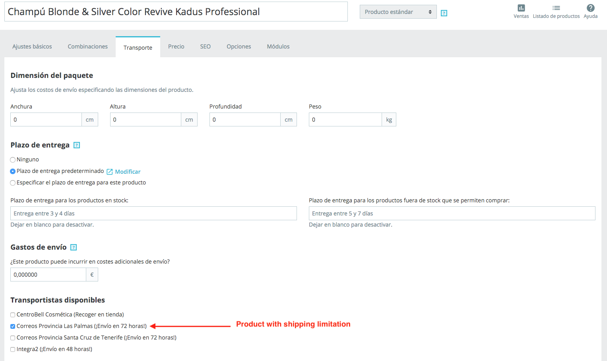Enable Correos Provincia Santa Cruz de Tenerife carrier
This screenshot has width=607, height=361.
pos(13,338)
